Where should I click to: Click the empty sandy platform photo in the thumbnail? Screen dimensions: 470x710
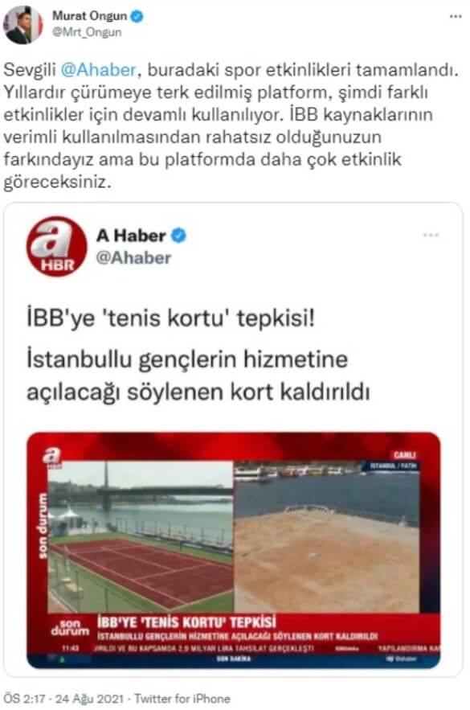(x=326, y=536)
